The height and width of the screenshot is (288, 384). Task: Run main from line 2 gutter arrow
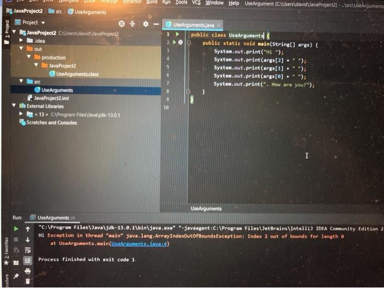(x=174, y=42)
